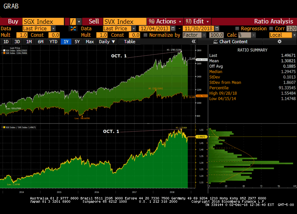Click the Sell side Const field
Image resolution: width=297 pixels, height=214 pixels.
click(x=134, y=35)
